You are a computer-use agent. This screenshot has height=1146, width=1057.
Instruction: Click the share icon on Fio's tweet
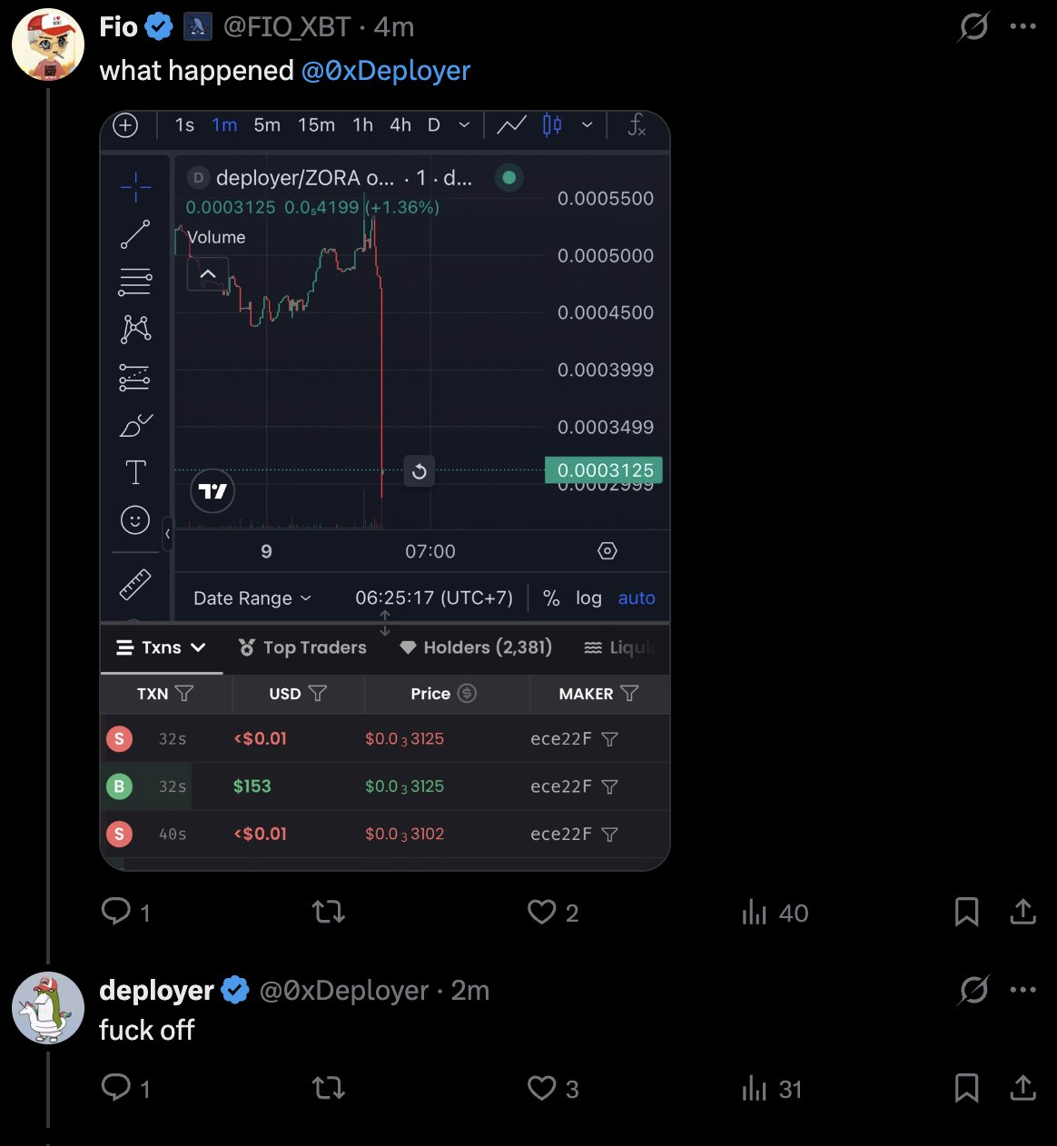(x=1022, y=912)
